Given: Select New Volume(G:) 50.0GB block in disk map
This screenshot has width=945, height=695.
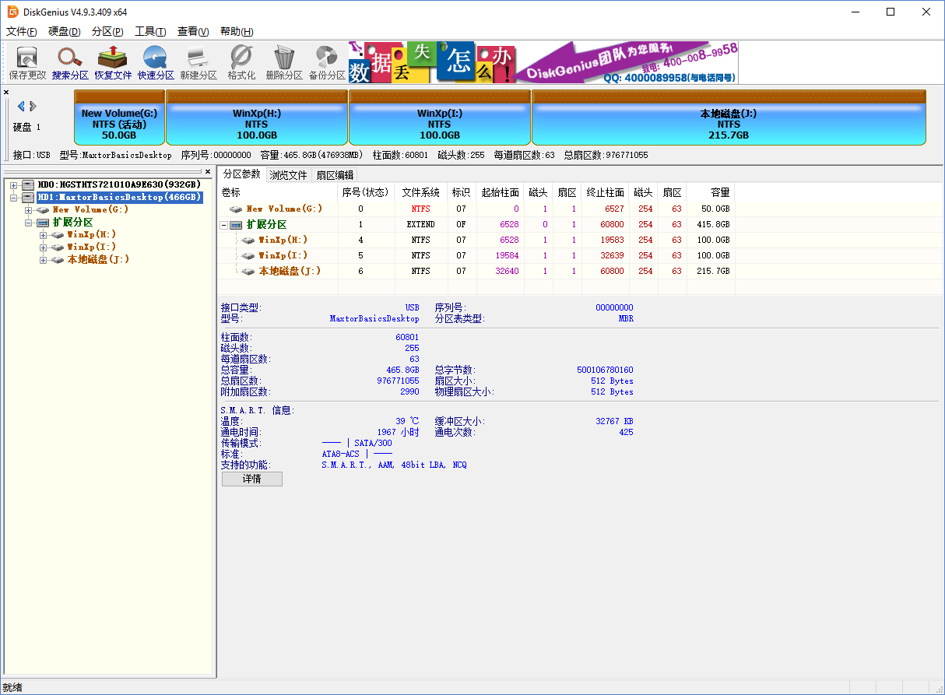Looking at the screenshot, I should (119, 117).
